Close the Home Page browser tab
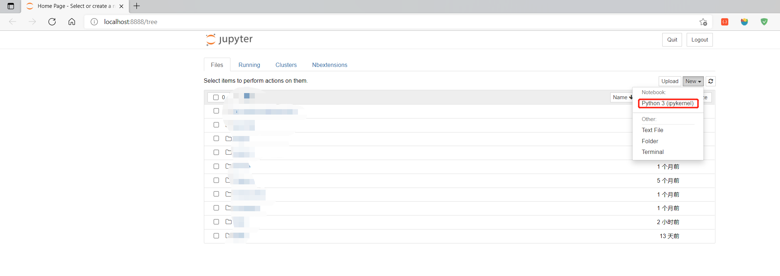Image resolution: width=780 pixels, height=276 pixels. (121, 6)
